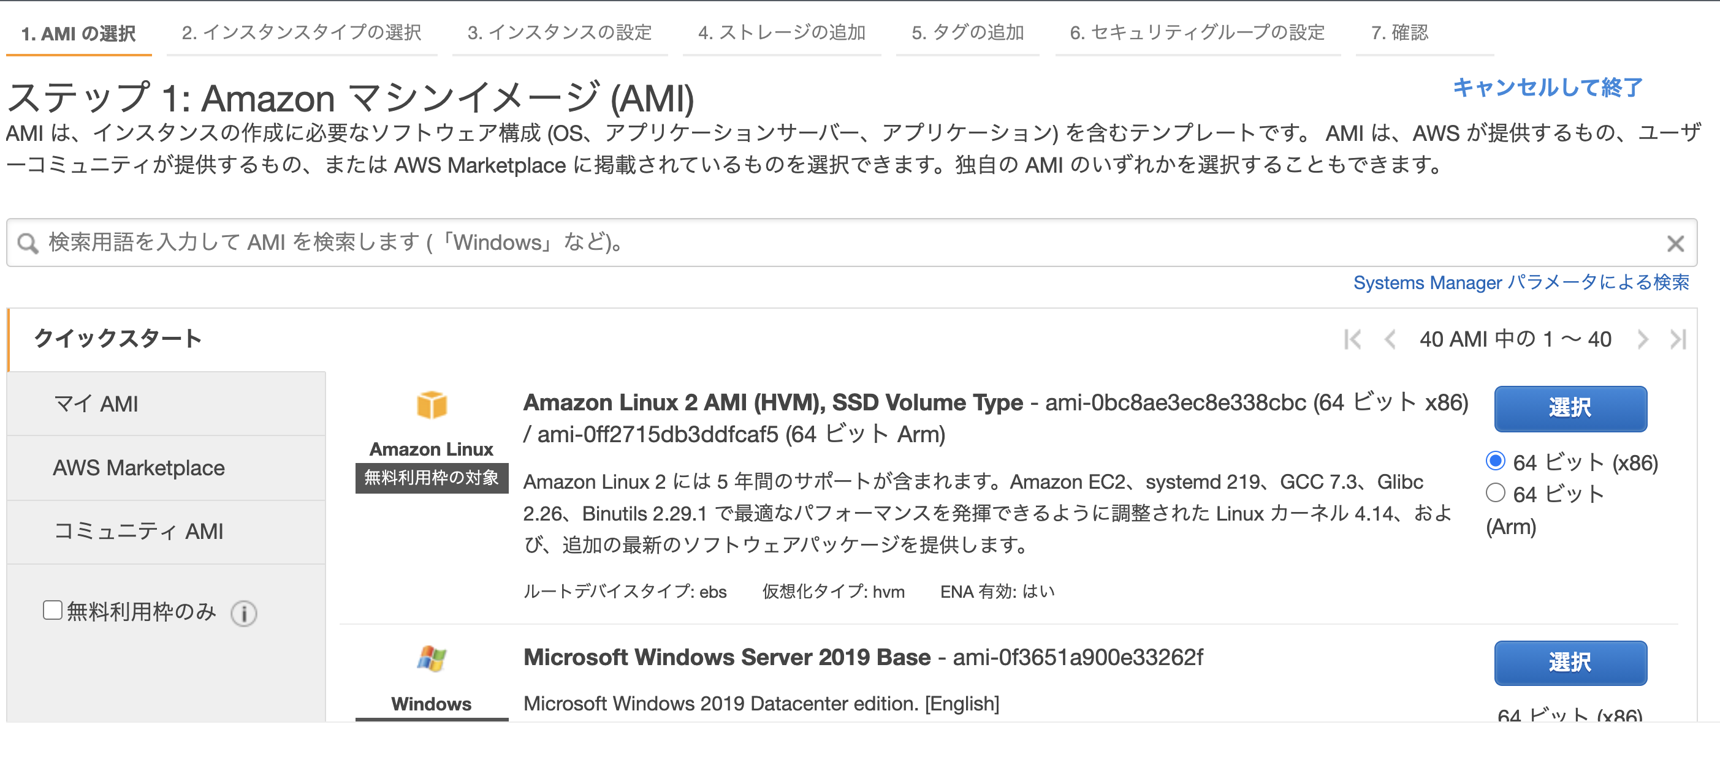Screen dimensions: 1720x768
Task: Open the マイ AMI sidebar section
Action: 166,404
